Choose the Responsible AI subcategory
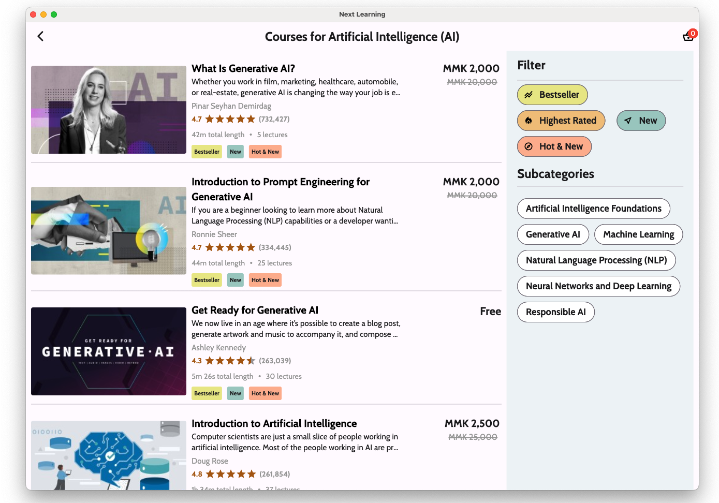This screenshot has height=503, width=719. (x=555, y=312)
